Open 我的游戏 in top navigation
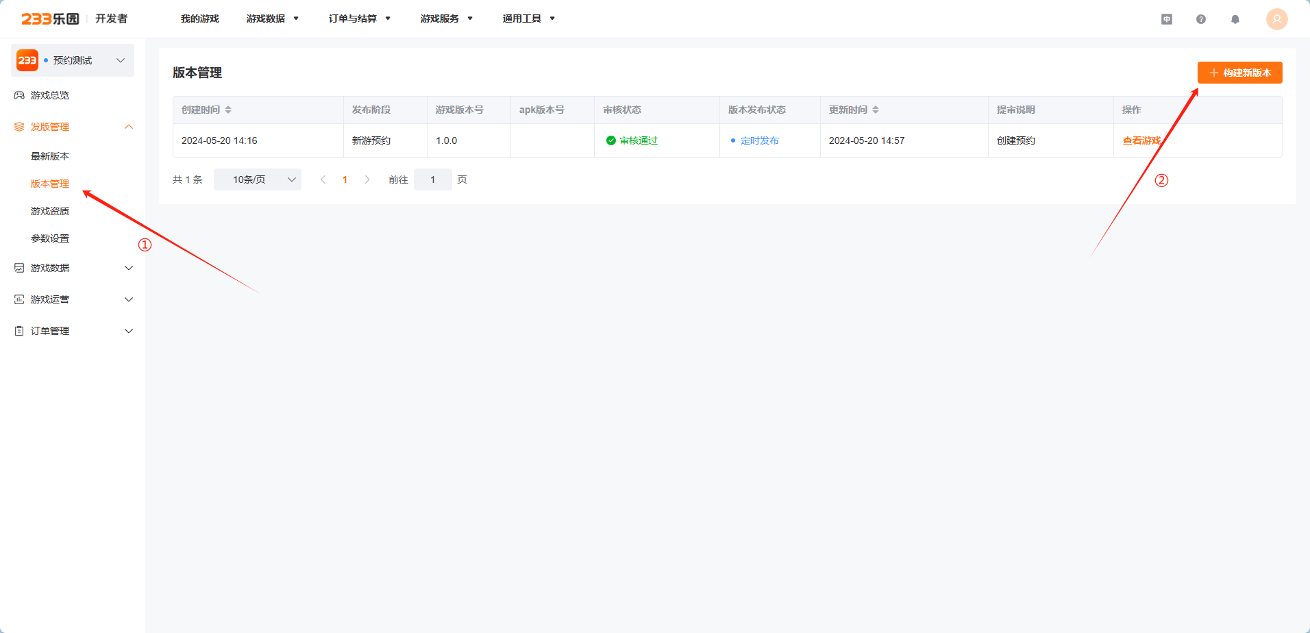This screenshot has height=633, width=1310. [x=200, y=18]
